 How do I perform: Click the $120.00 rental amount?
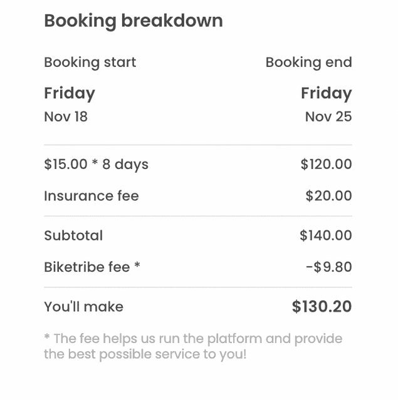[x=326, y=165]
